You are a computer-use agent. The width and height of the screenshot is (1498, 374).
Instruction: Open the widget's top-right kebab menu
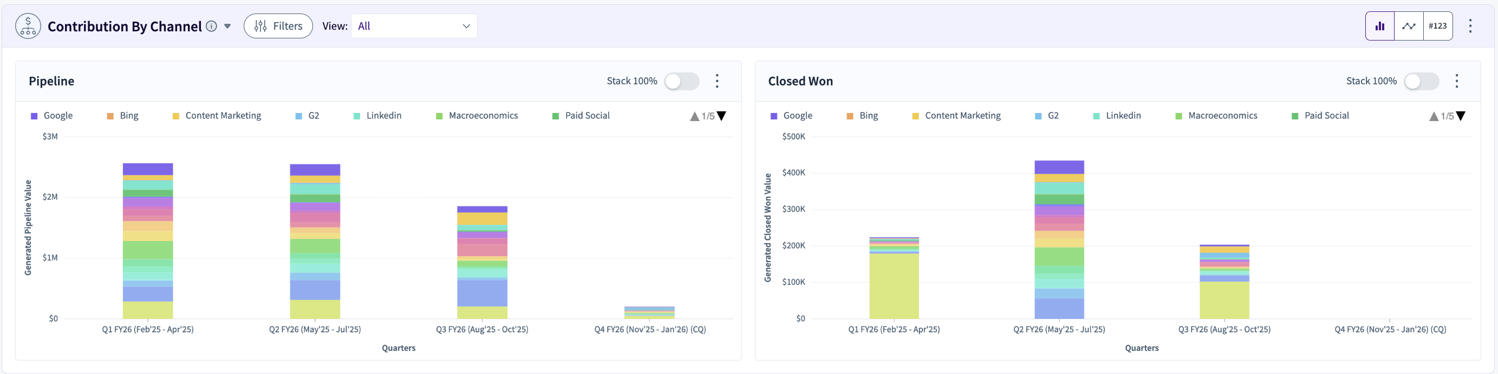[x=1470, y=26]
